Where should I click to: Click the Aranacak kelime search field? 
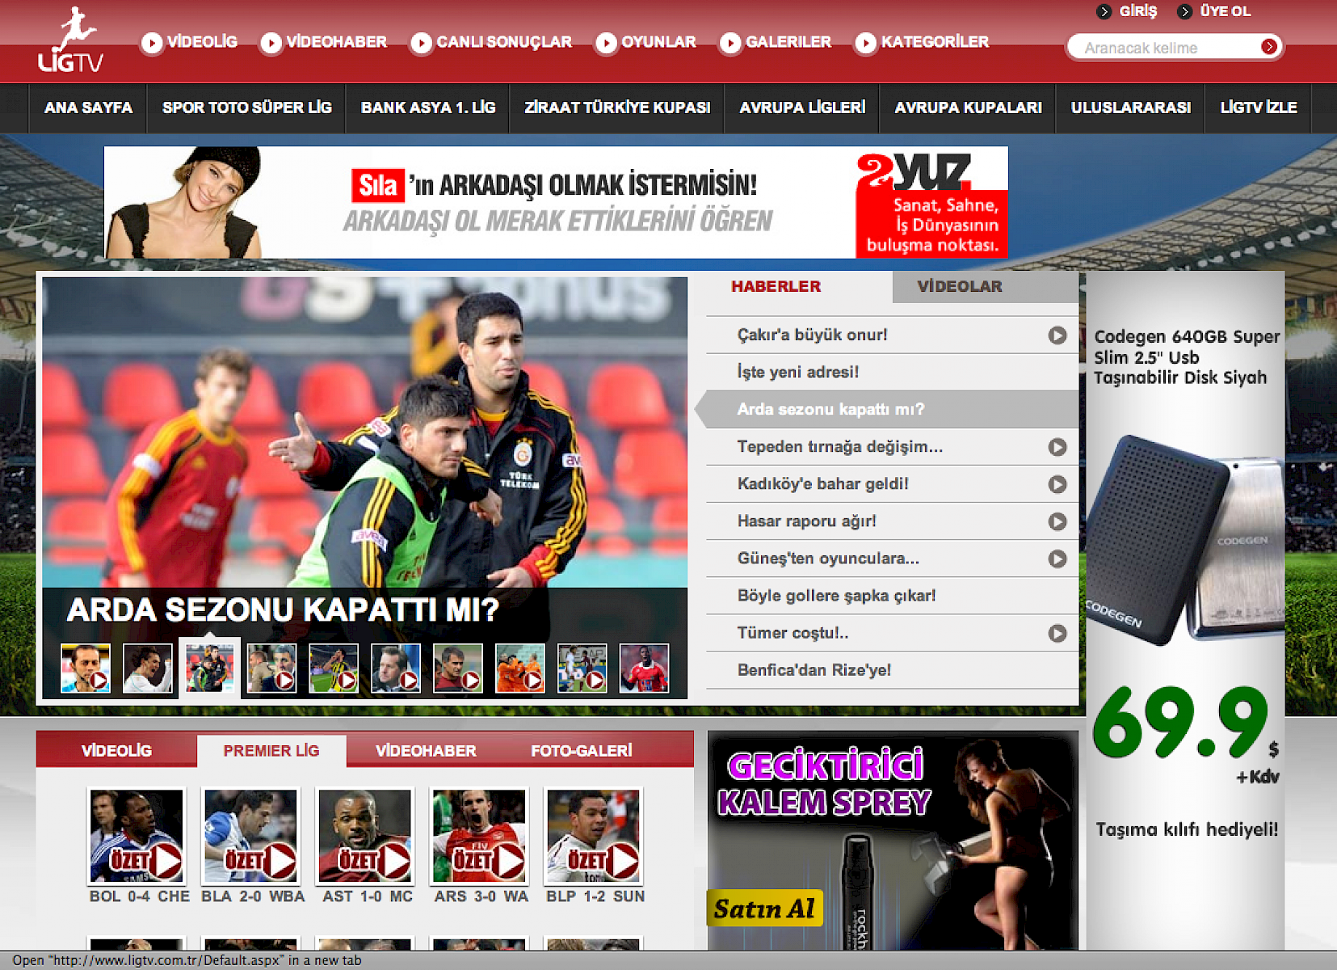[1163, 48]
